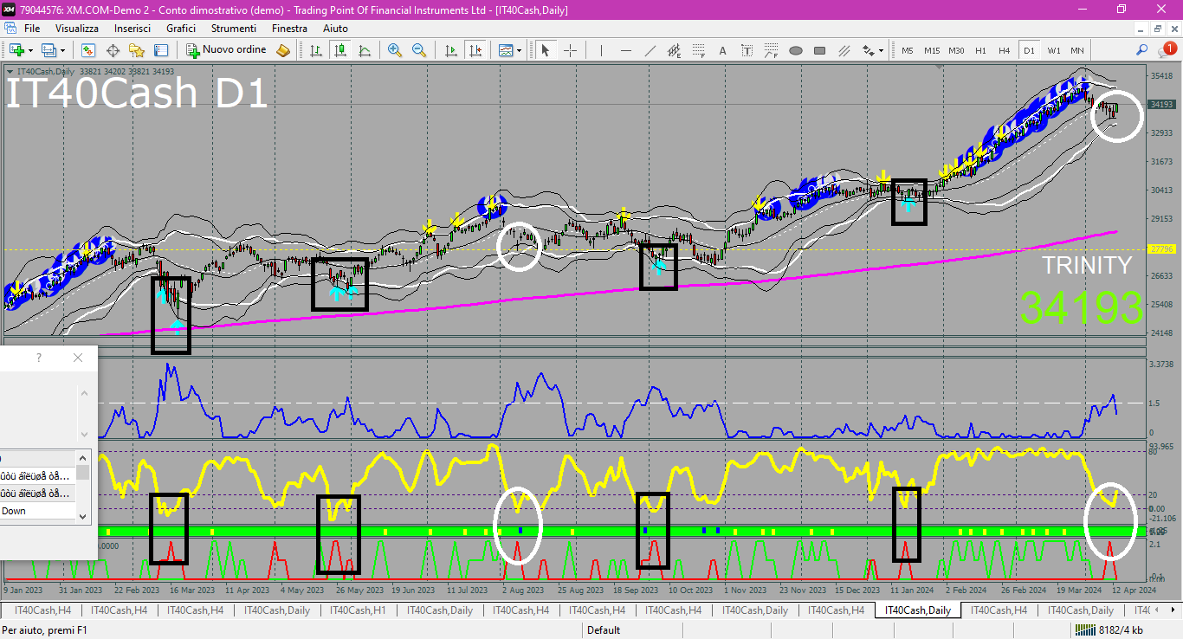Select the active IT40Cash,Daily tab
Screen dimensions: 1183x639
pyautogui.click(x=917, y=610)
